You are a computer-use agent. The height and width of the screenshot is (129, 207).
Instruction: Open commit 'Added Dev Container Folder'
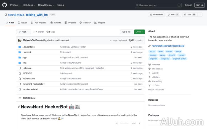73,47
